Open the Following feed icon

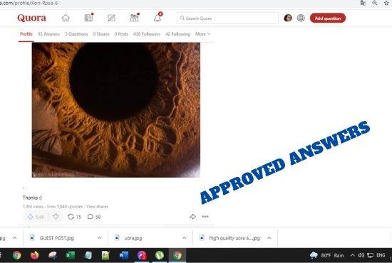pyautogui.click(x=89, y=18)
